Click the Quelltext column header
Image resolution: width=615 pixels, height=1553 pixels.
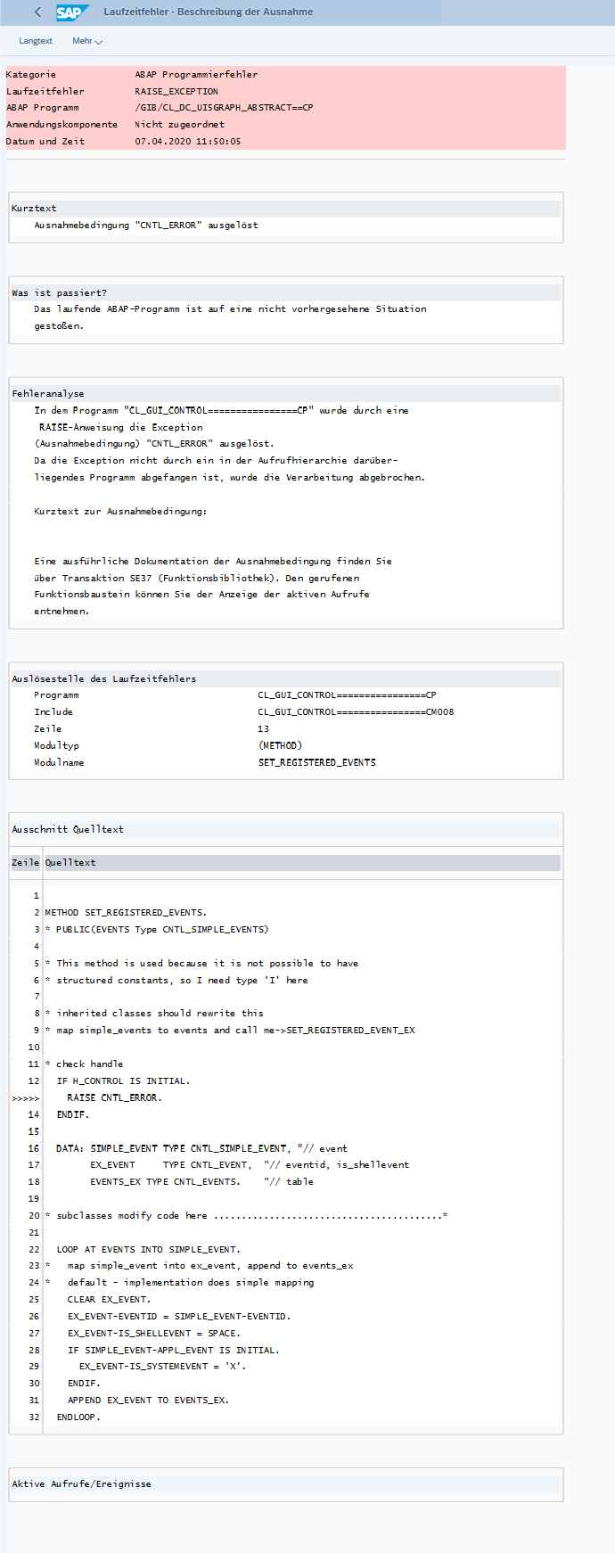[70, 863]
